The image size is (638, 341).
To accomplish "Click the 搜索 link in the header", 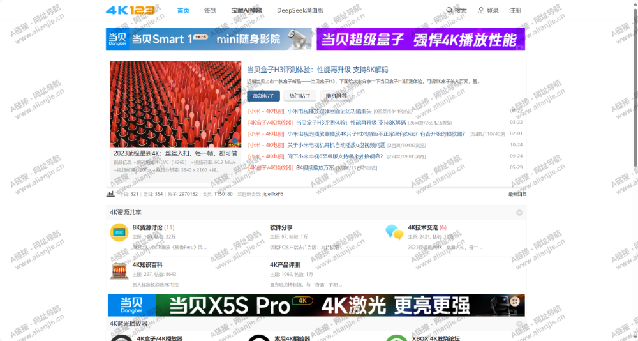I will [x=461, y=11].
